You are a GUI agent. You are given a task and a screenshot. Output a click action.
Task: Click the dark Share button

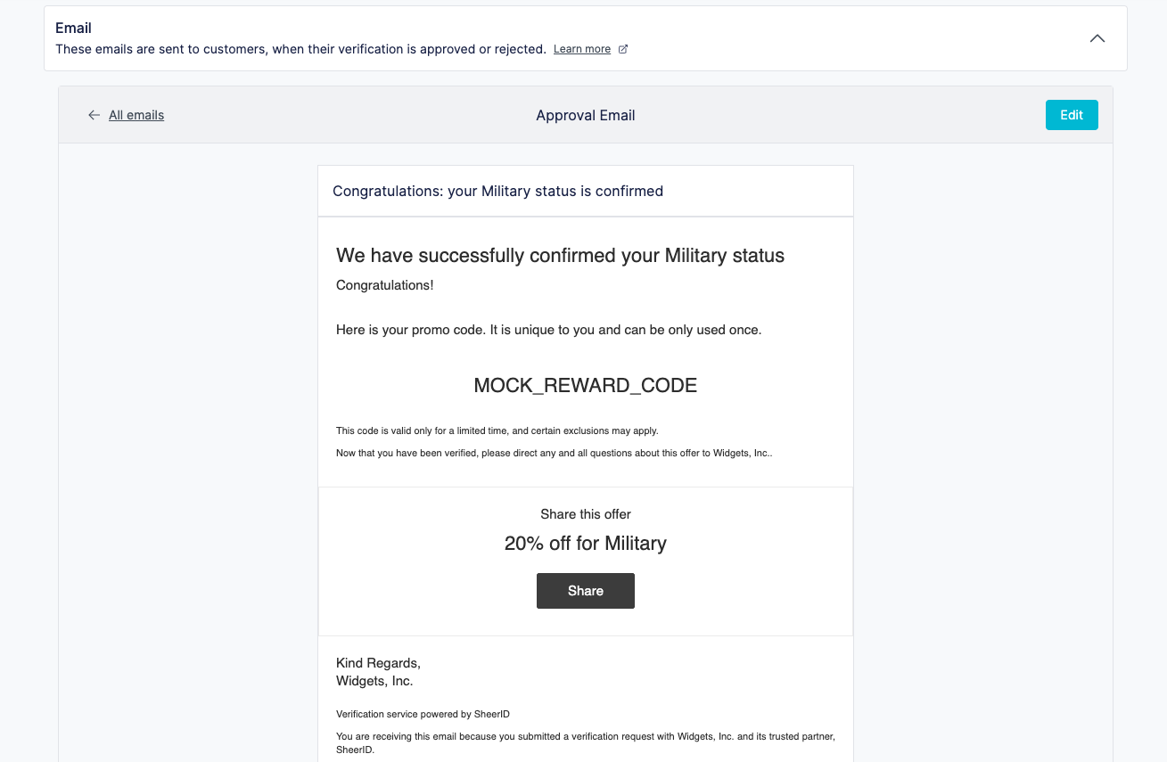pyautogui.click(x=586, y=591)
